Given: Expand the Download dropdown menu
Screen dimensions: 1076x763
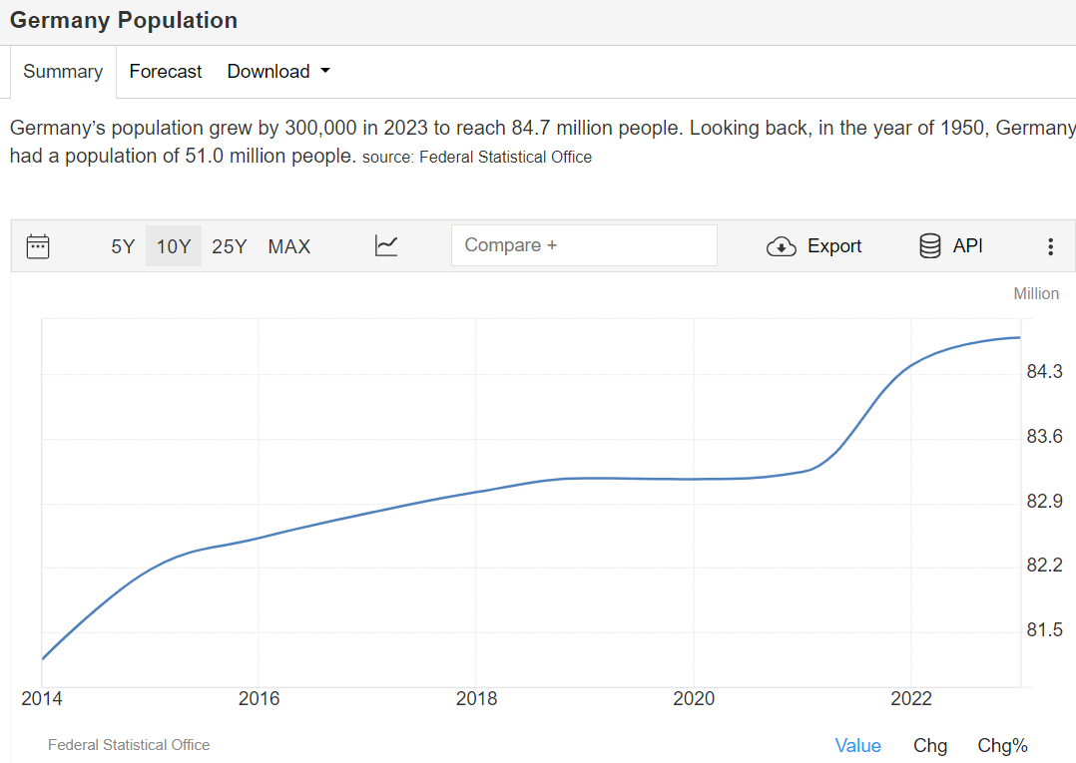Looking at the screenshot, I should [x=269, y=72].
